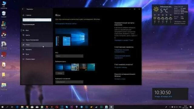Select the Фон (Background) sidebar item
The height and width of the screenshot is (109, 194).
coord(37,30)
